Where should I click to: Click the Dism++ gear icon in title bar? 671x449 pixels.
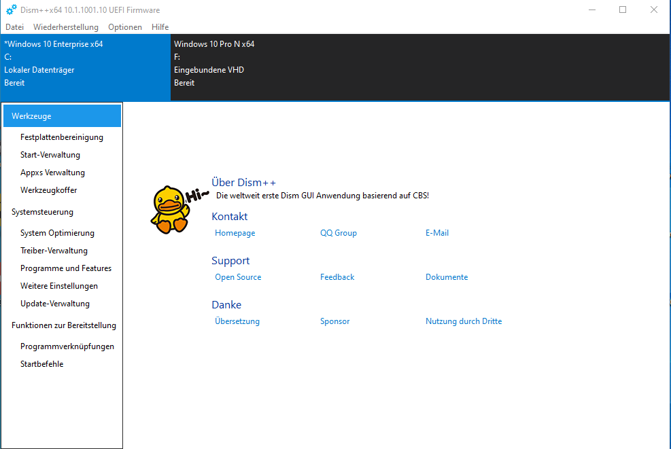[x=11, y=10]
